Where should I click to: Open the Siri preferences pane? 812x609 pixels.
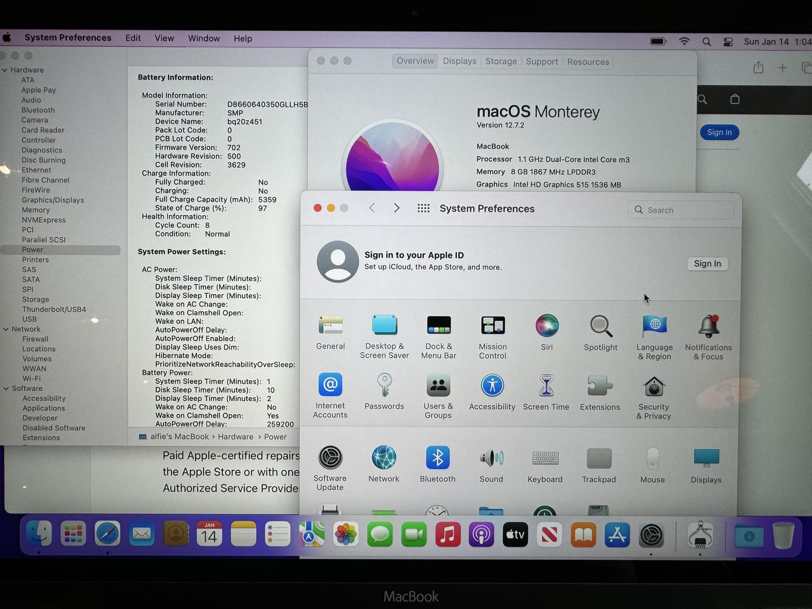point(547,333)
